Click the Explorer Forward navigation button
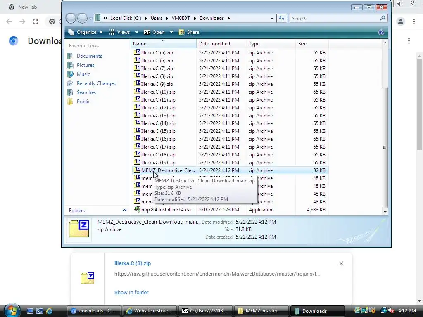The height and width of the screenshot is (317, 423). point(82,18)
